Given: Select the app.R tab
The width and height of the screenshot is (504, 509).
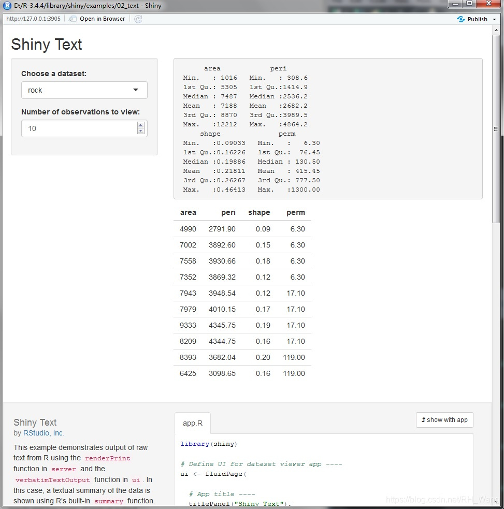Looking at the screenshot, I should click(x=193, y=423).
